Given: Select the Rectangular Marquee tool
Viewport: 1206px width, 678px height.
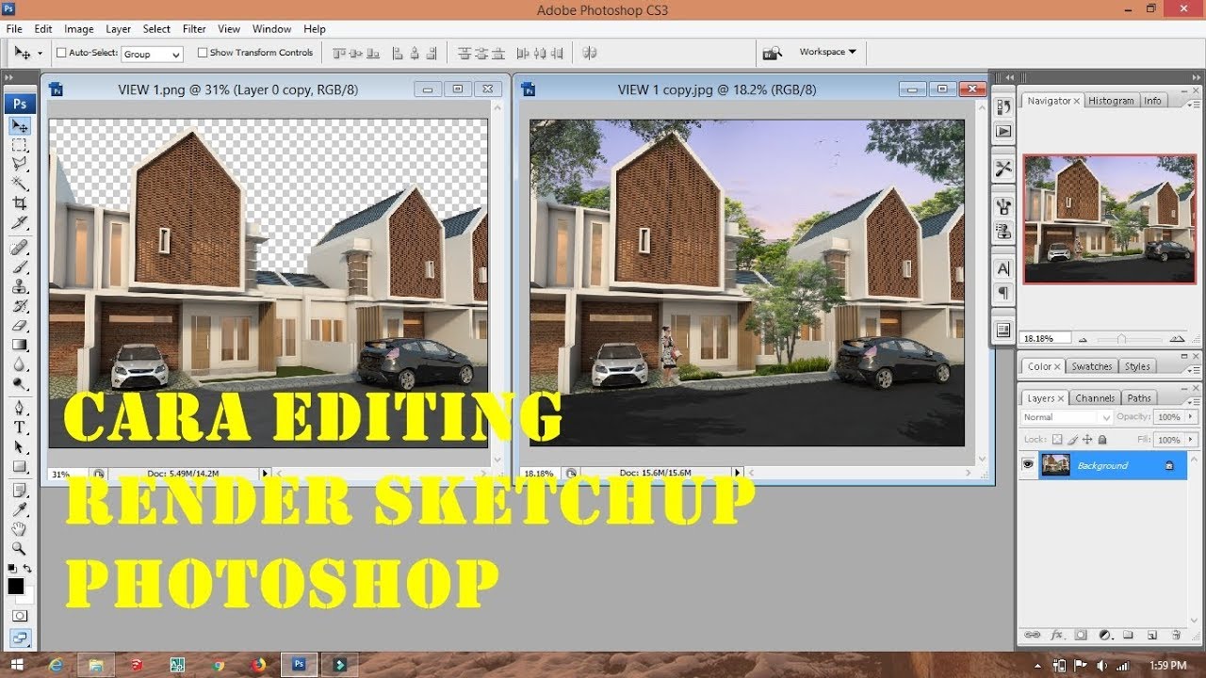Looking at the screenshot, I should 20,145.
